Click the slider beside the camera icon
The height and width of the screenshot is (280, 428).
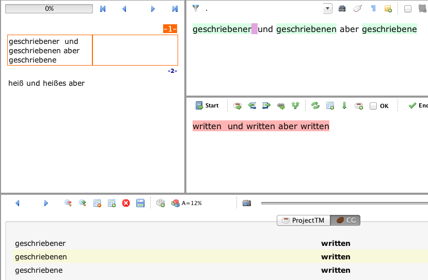(x=341, y=203)
